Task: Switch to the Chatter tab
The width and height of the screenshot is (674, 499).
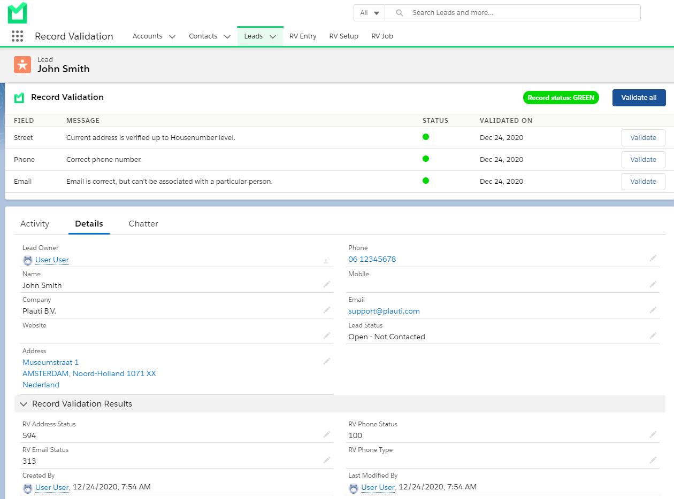Action: 143,224
